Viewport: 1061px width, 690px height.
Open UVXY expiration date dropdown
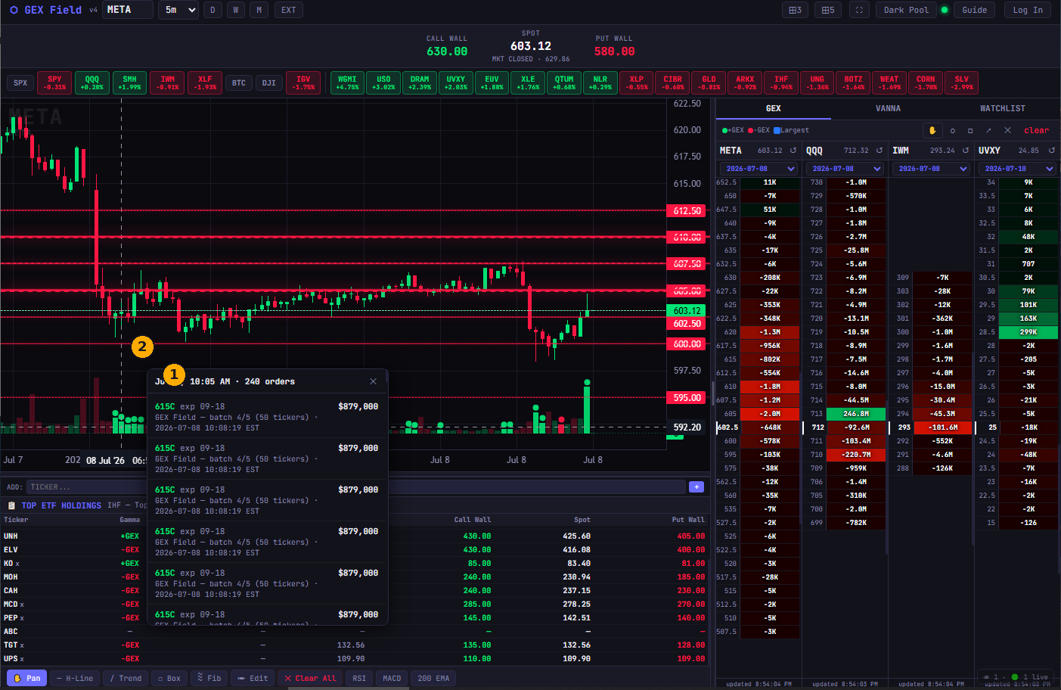[1018, 169]
